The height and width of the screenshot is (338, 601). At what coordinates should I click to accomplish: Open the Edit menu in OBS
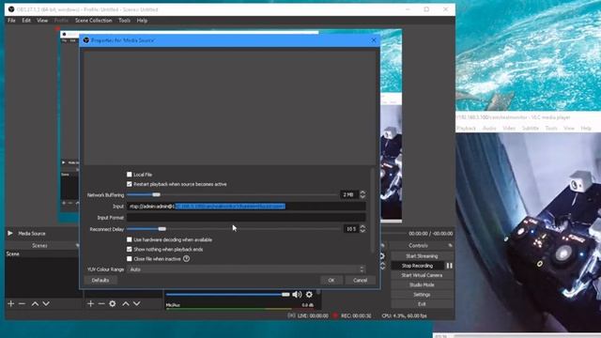click(26, 21)
